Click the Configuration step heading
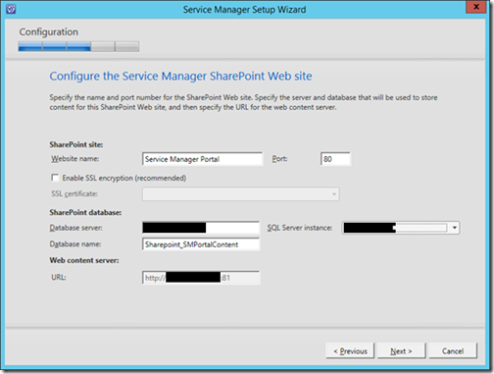Viewport: 494px width, 374px height. click(x=49, y=31)
